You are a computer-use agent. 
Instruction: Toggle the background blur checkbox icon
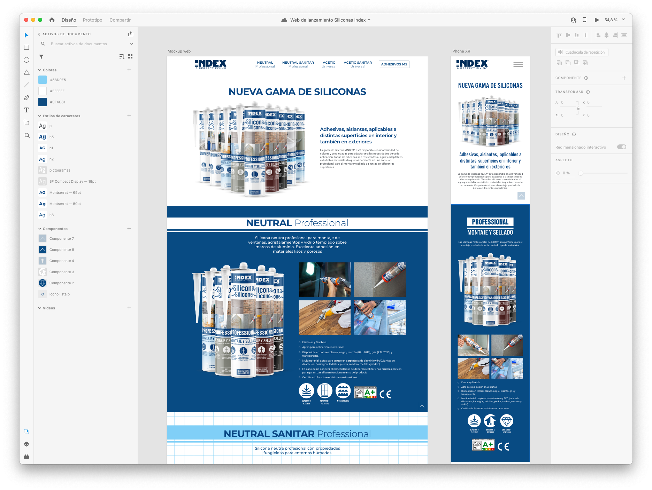(x=558, y=173)
